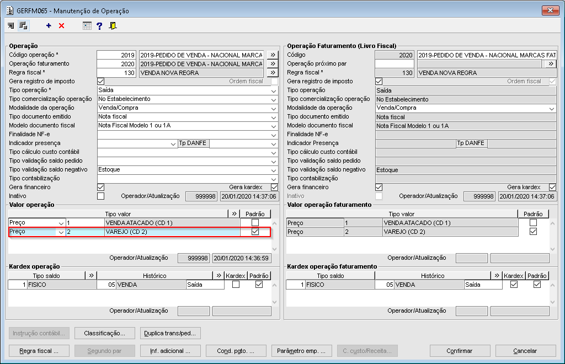
Task: Click the Operação faturamento field with 2020
Action: click(x=116, y=64)
